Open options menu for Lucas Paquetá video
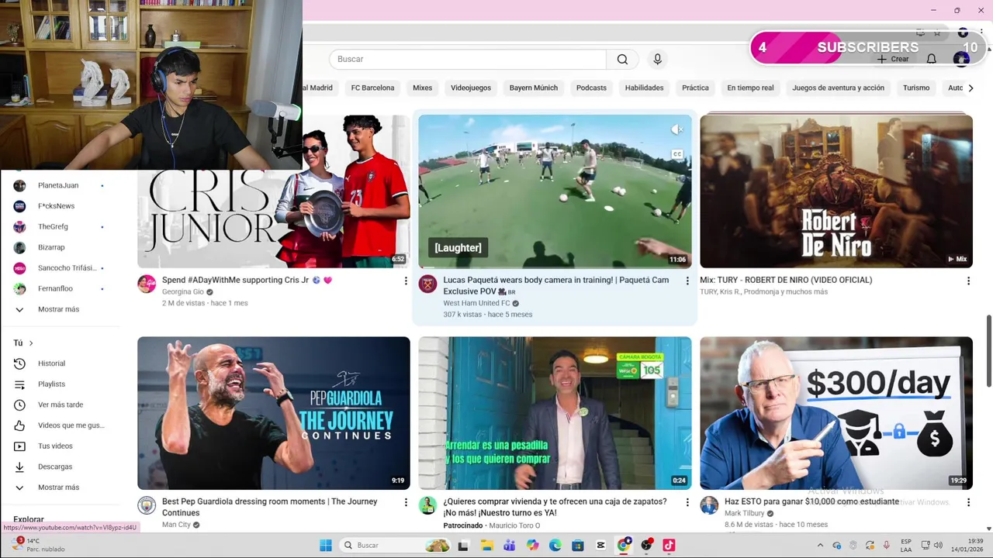 point(687,281)
